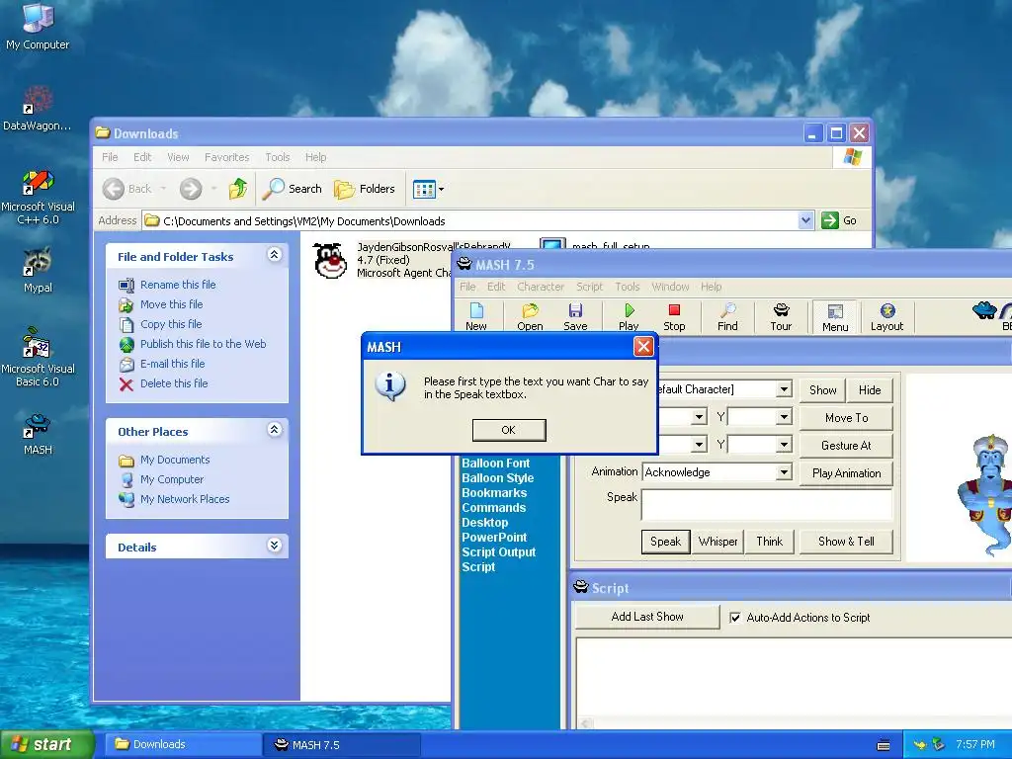The width and height of the screenshot is (1012, 759).
Task: Click the Whisper button
Action: pos(717,542)
